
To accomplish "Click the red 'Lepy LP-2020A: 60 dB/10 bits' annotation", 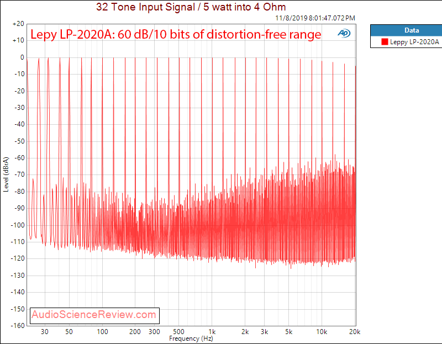I will [x=176, y=34].
